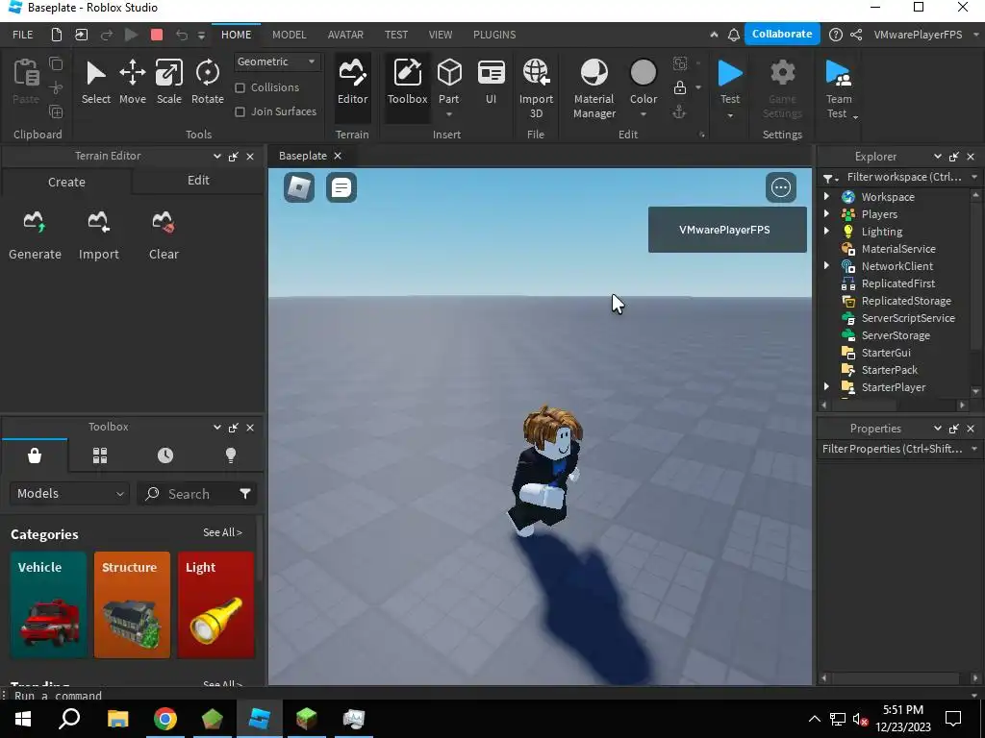985x738 pixels.
Task: Open Toolbox Marketplace tab (bag icon)
Action: [35, 455]
